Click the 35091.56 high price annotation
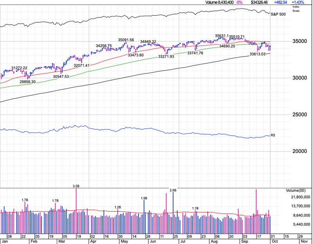 (x=126, y=40)
